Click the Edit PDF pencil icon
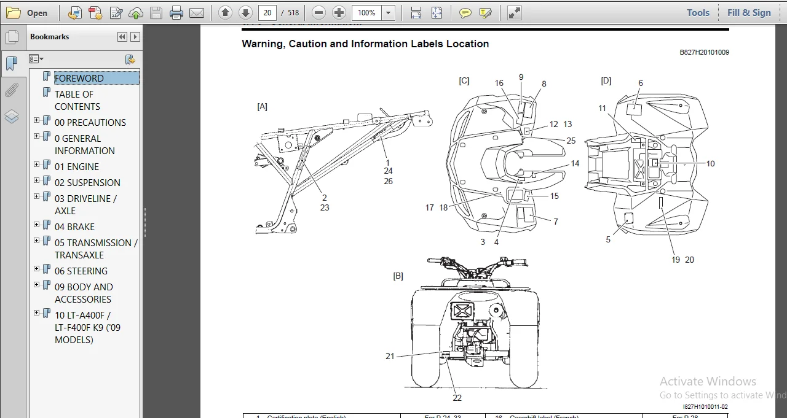This screenshot has height=418, width=787. [116, 12]
